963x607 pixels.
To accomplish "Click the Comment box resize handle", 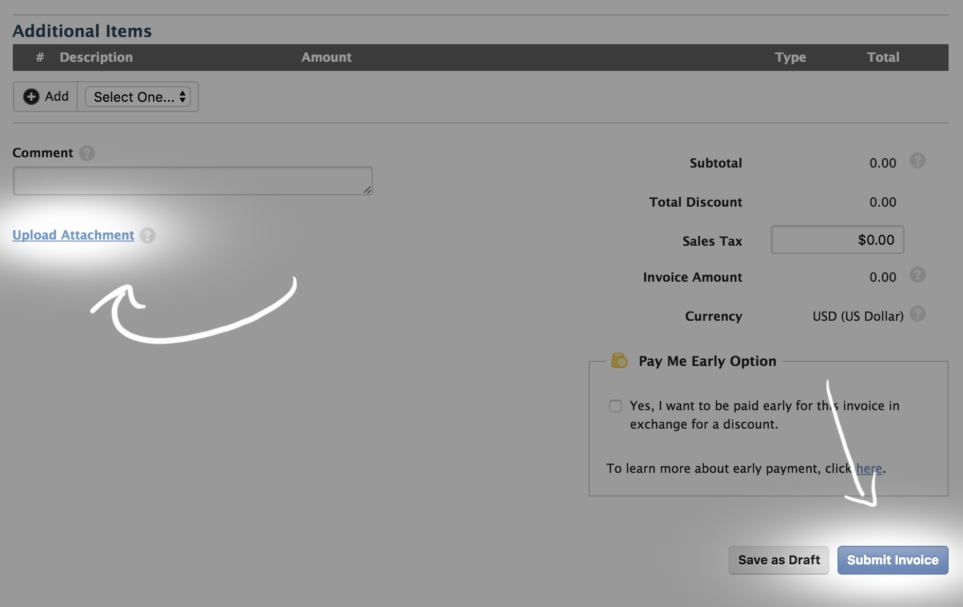I will click(367, 190).
